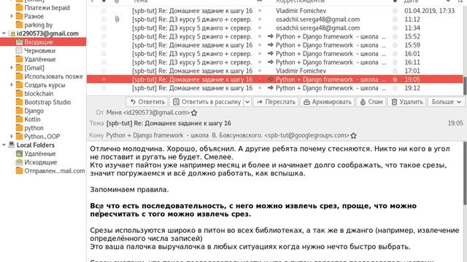Image resolution: width=467 pixels, height=262 pixels.
Task: Open the Исходящие outbox folder
Action: pyautogui.click(x=41, y=162)
